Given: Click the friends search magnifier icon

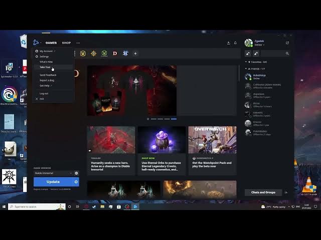Looking at the screenshot, I should (287, 53).
